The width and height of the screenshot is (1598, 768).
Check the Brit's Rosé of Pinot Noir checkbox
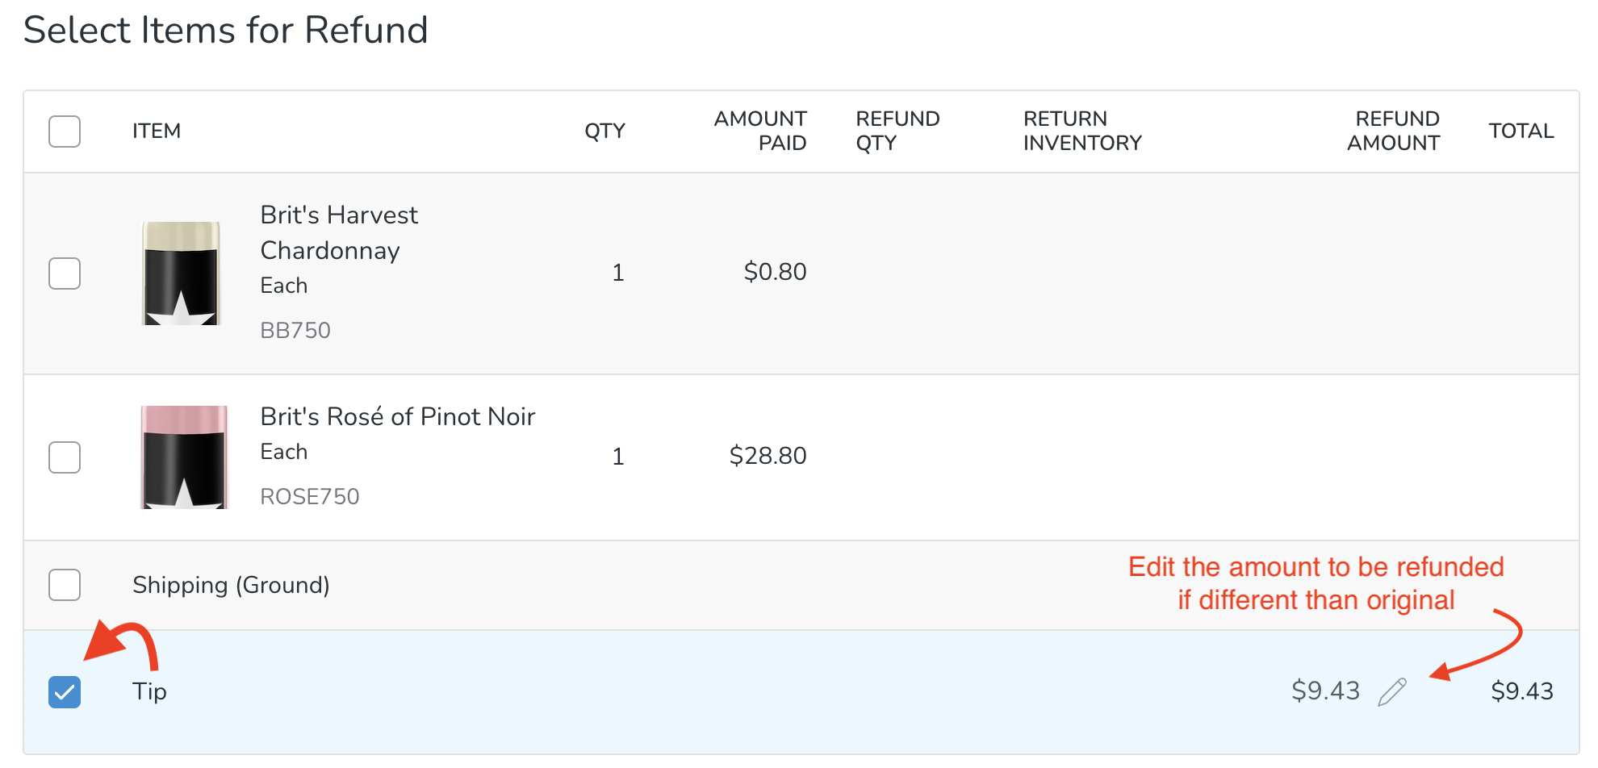point(65,457)
